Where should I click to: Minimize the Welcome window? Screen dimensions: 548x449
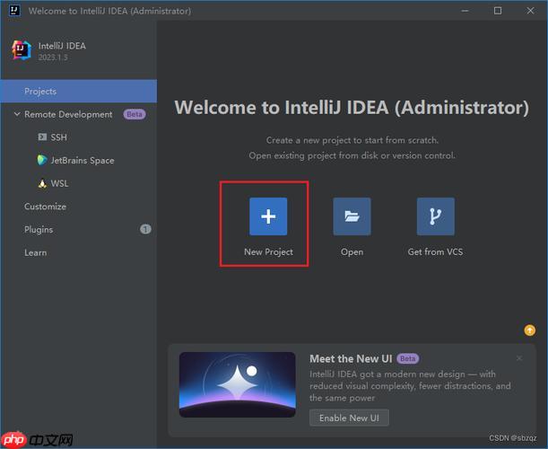(x=465, y=11)
